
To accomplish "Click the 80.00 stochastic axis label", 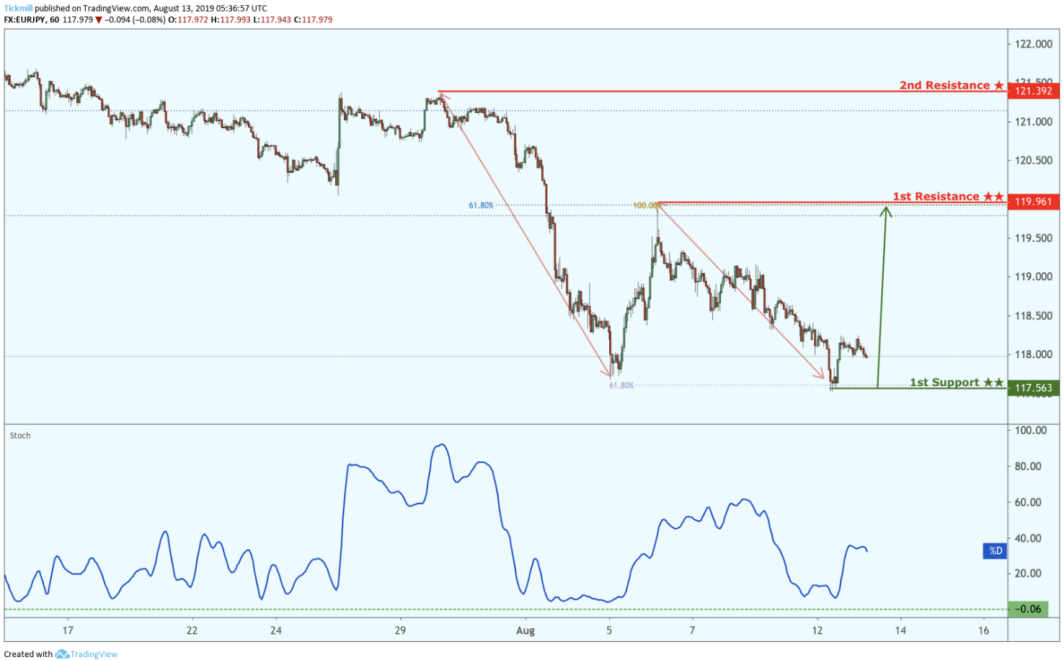I will 1028,466.
